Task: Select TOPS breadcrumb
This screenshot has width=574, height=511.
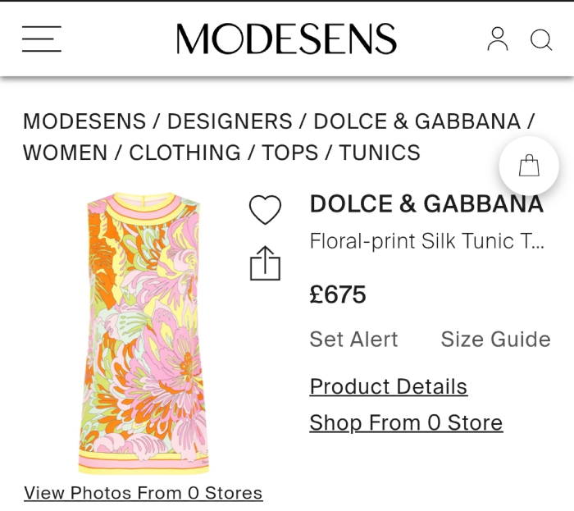Action: click(x=289, y=153)
